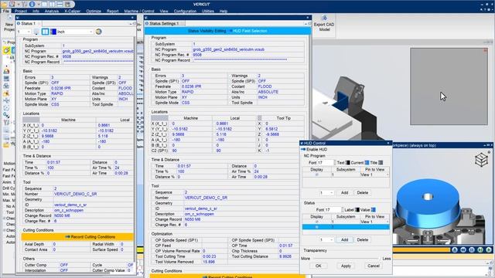
Task: Click the green Play button
Action: click(489, 250)
